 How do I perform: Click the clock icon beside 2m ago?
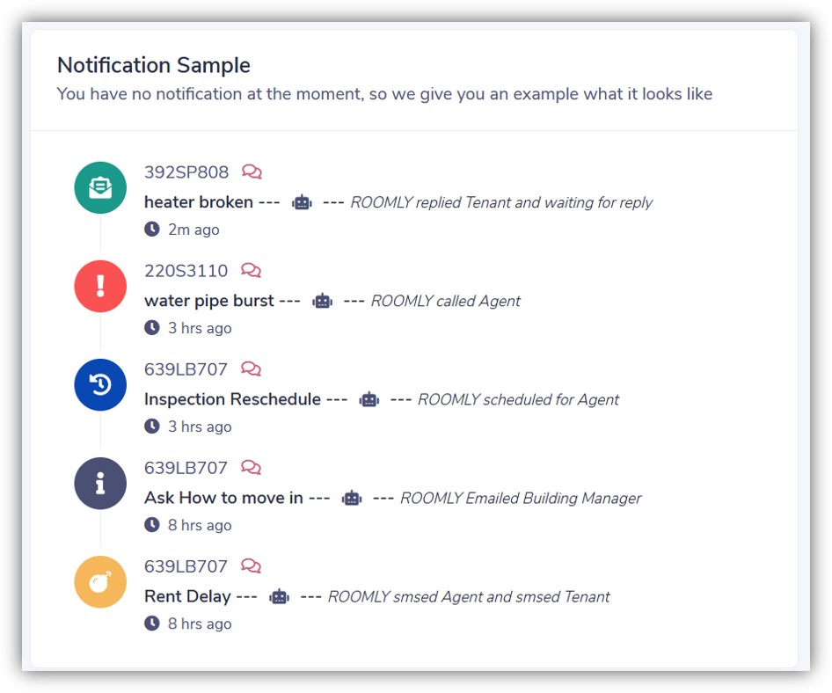[x=152, y=230]
